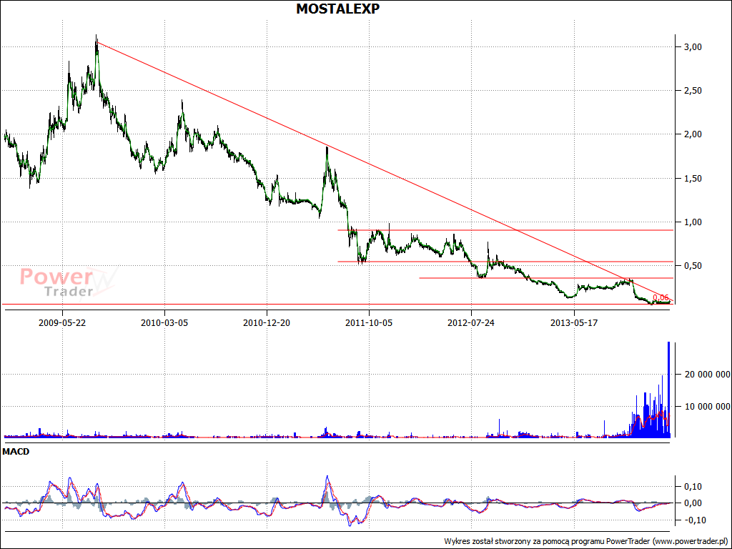
Task: Click the MOSTALEXP chart title
Action: point(337,9)
